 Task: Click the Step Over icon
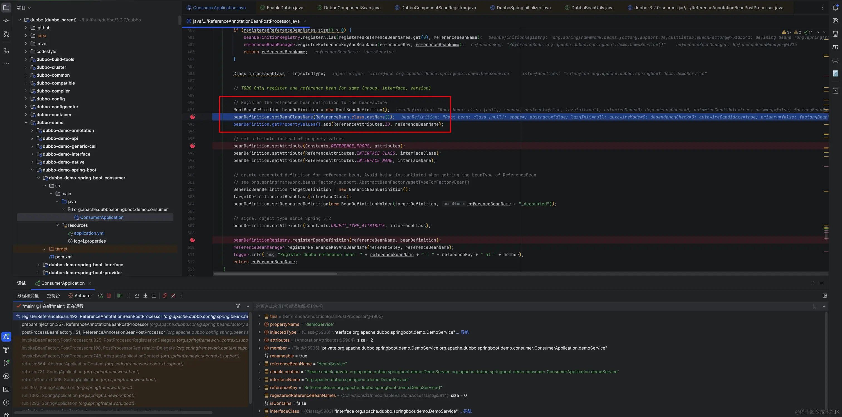tap(137, 296)
